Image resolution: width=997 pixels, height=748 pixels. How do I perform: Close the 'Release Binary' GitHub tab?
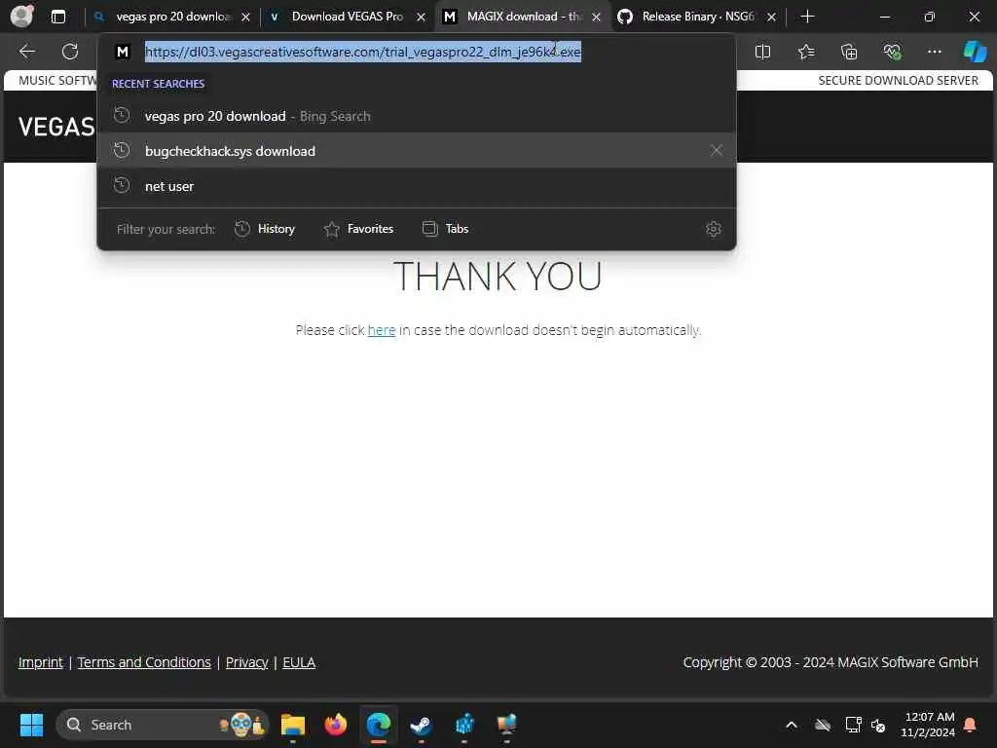[771, 18]
